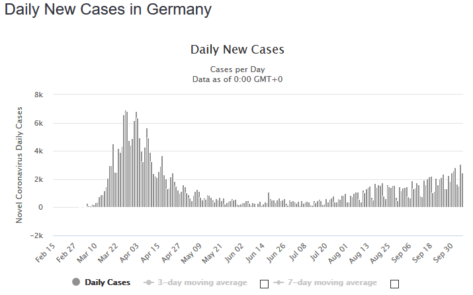Screen dimensions: 473x295
Task: Click the -2k y-axis label
Action: click(x=36, y=236)
